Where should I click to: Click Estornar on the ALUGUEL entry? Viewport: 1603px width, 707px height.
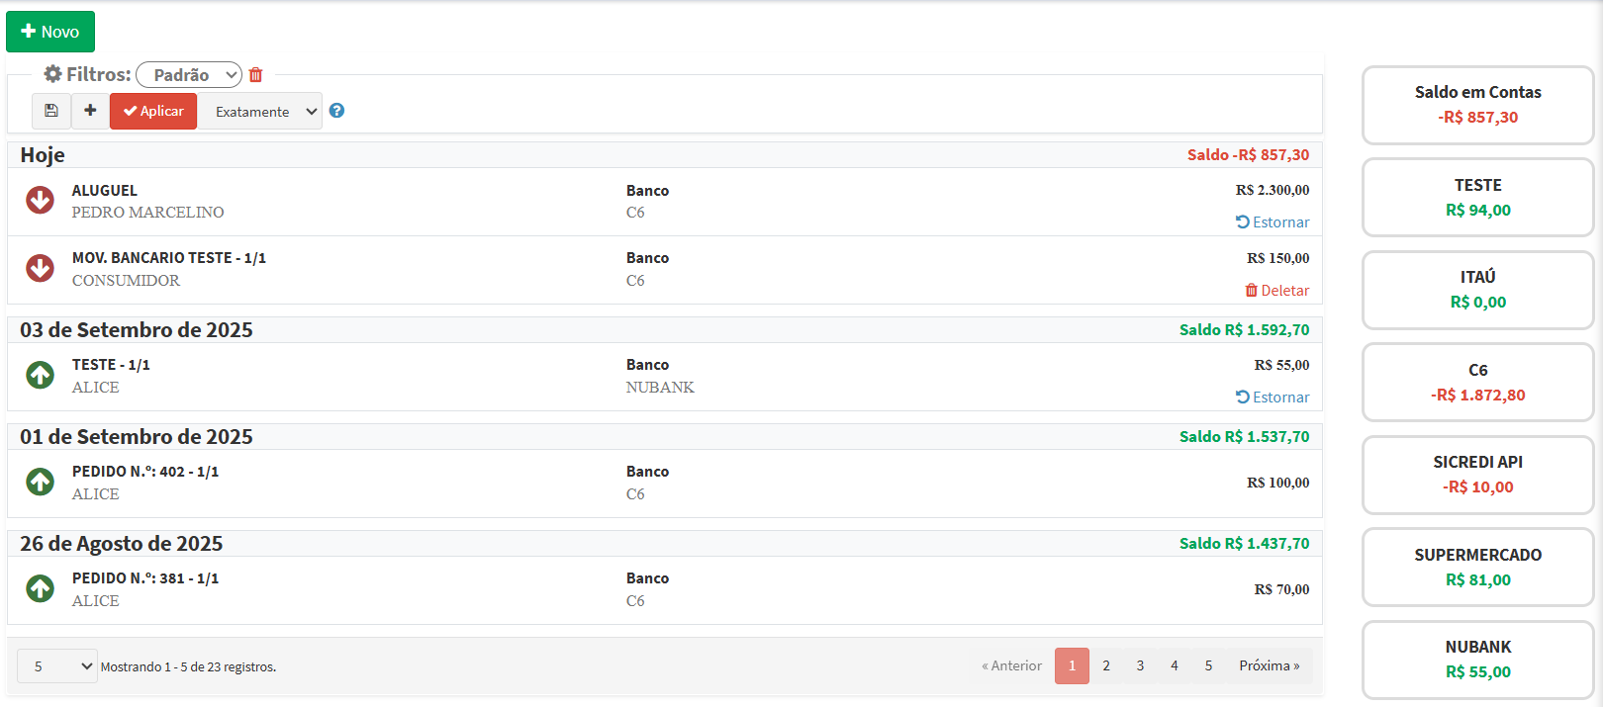(x=1273, y=222)
